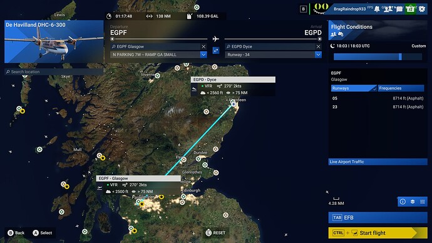This screenshot has width=432, height=243.
Task: Click the Lewis label on map
Action: coord(59,14)
